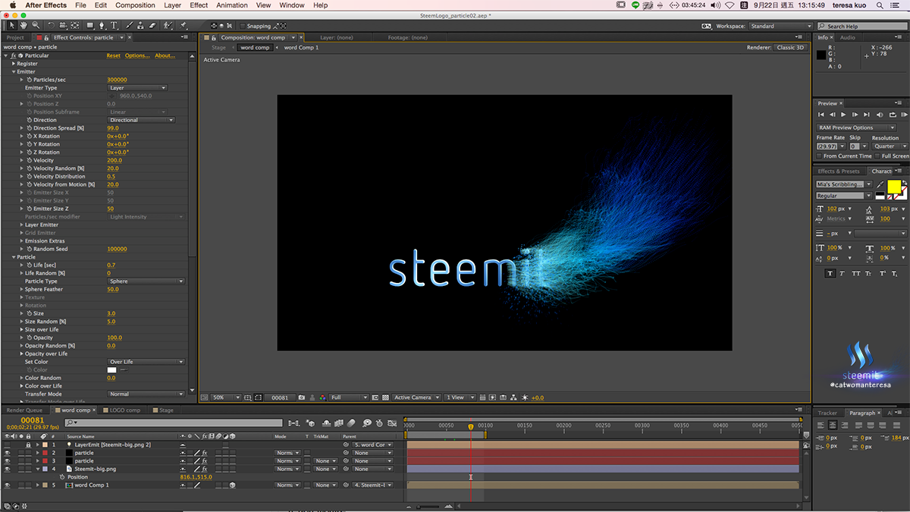910x512 pixels.
Task: Open the show channel RGB icon
Action: (x=323, y=397)
